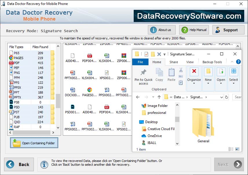248x175 pixels.
Task: Switch to the Share tab
Action: coord(174,62)
